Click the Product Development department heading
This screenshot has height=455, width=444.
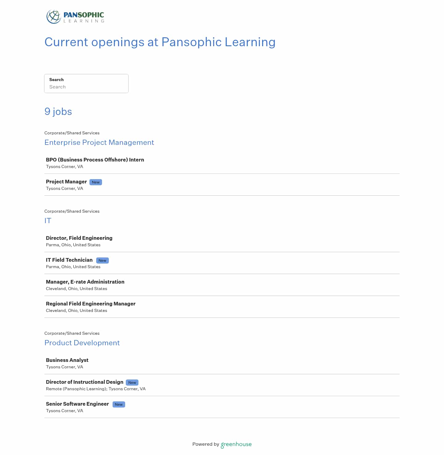point(82,343)
